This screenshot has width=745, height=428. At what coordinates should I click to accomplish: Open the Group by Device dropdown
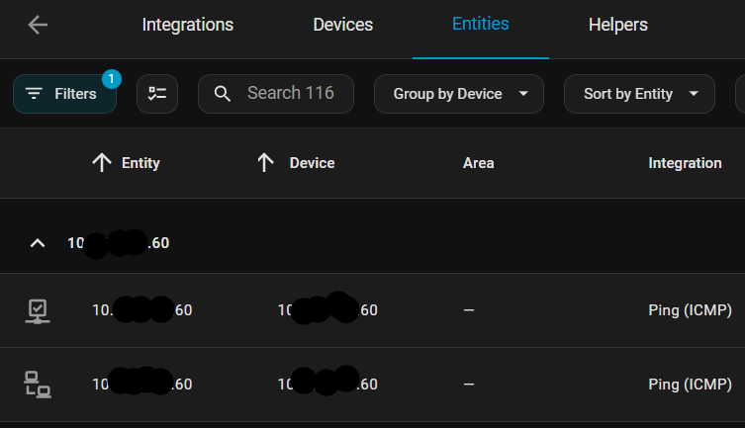point(459,94)
